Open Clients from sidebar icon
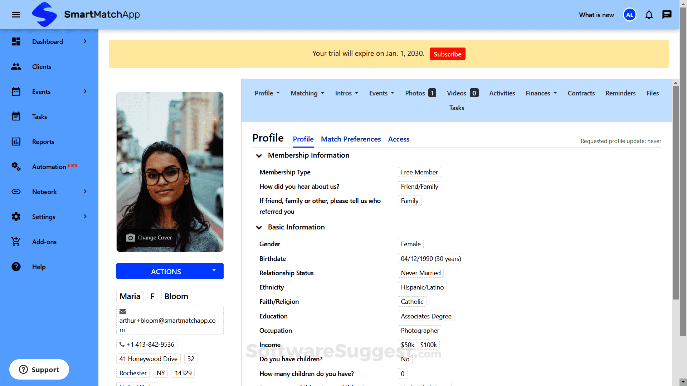 click(x=16, y=66)
